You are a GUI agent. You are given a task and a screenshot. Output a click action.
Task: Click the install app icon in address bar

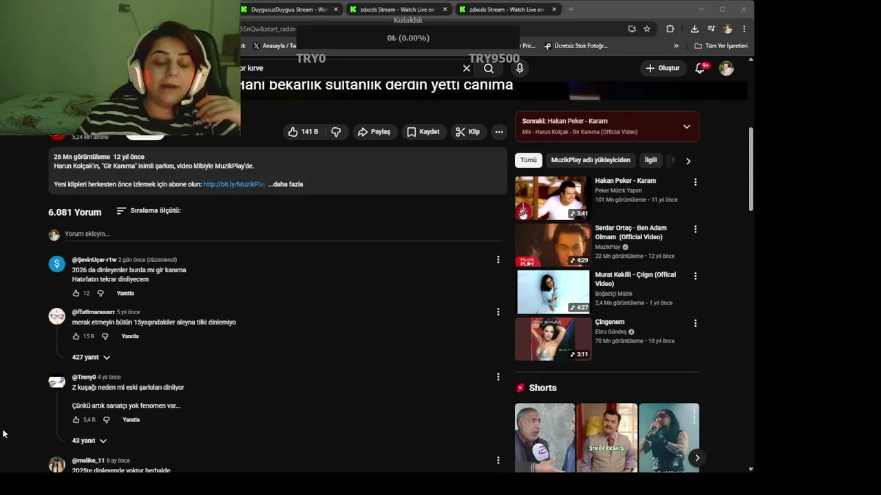[x=632, y=29]
